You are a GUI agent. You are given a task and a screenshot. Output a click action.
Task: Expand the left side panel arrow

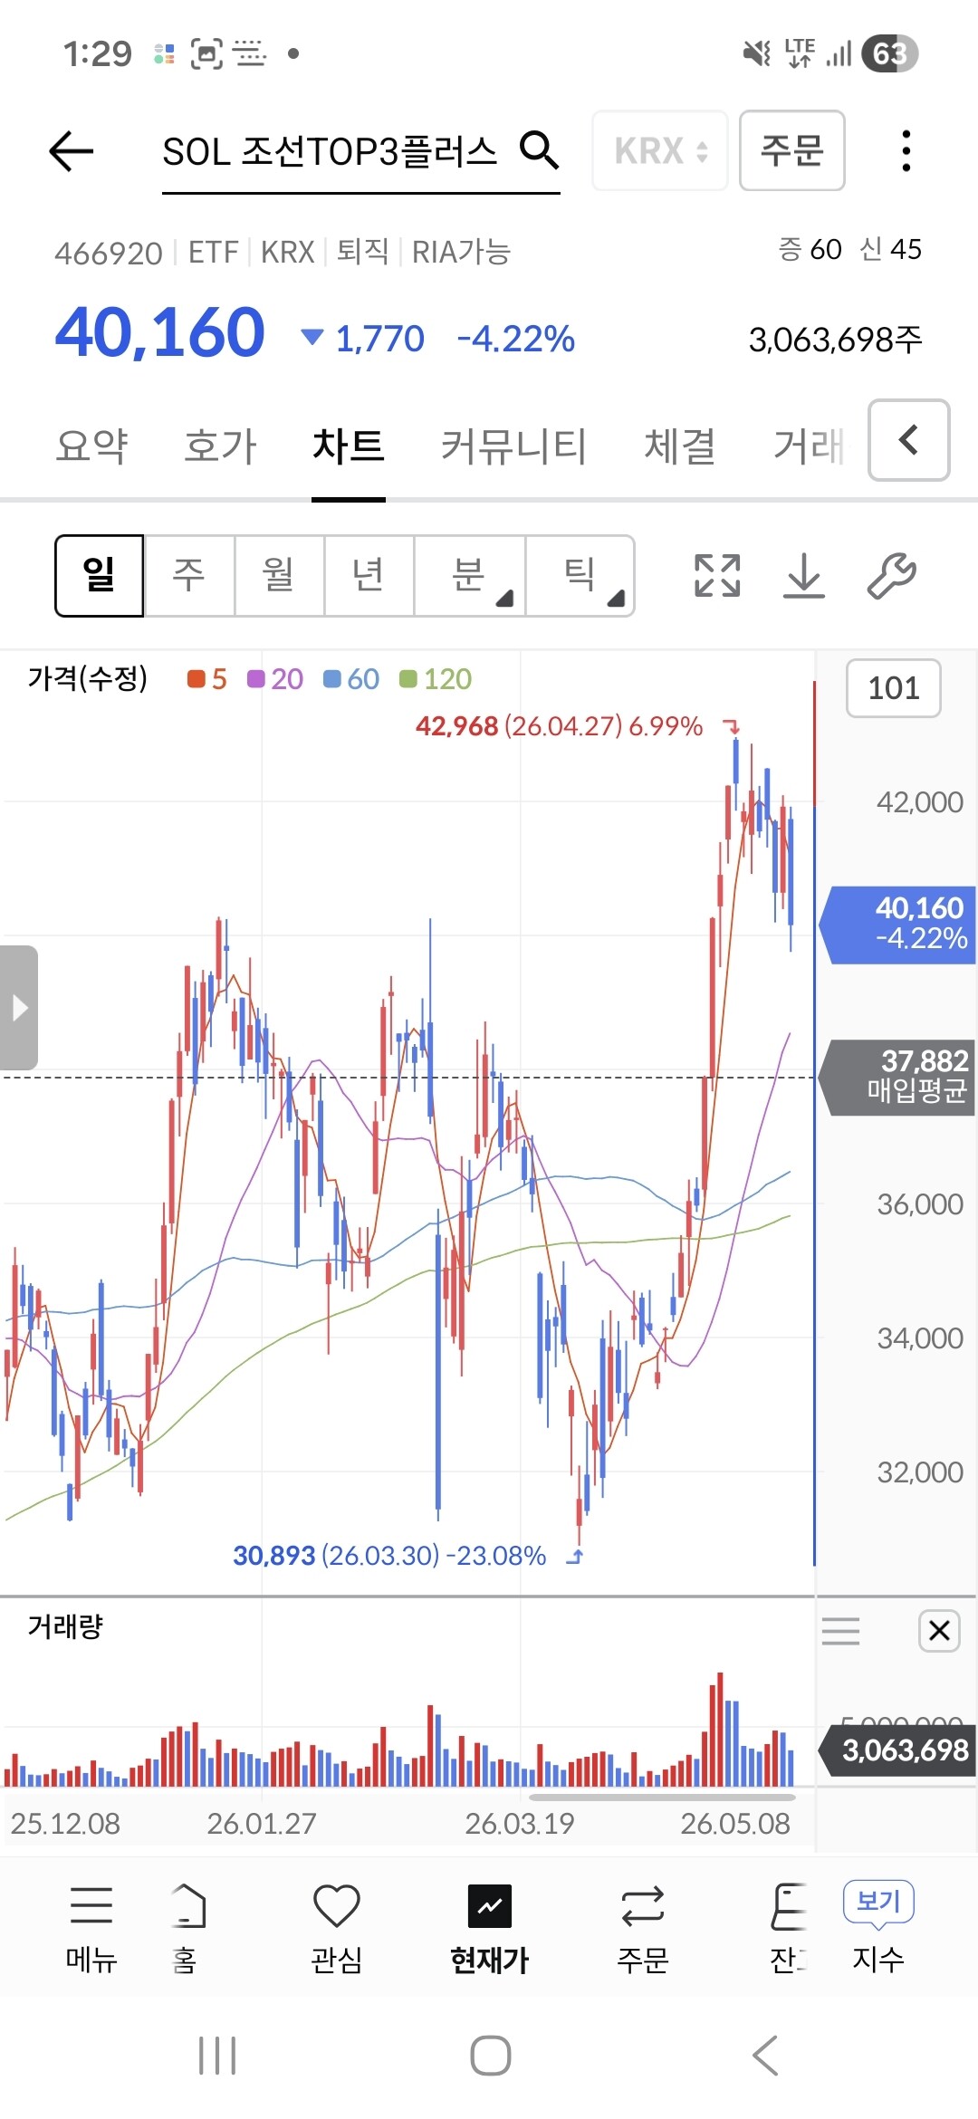pyautogui.click(x=19, y=1008)
